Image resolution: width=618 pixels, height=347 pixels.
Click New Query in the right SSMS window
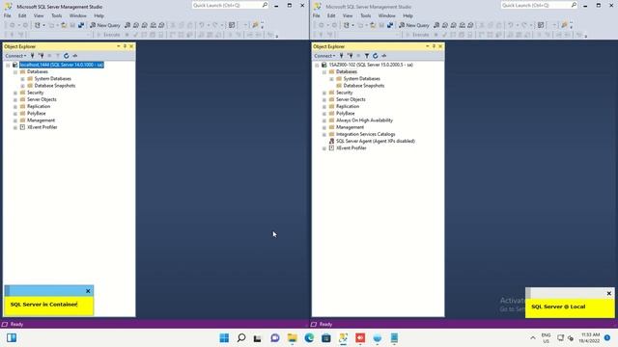coord(414,25)
